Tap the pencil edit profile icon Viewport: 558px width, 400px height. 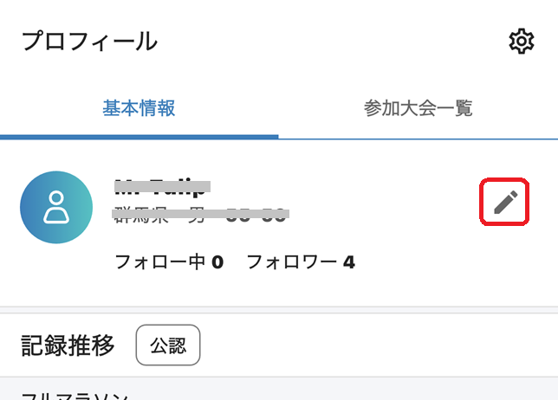point(506,203)
